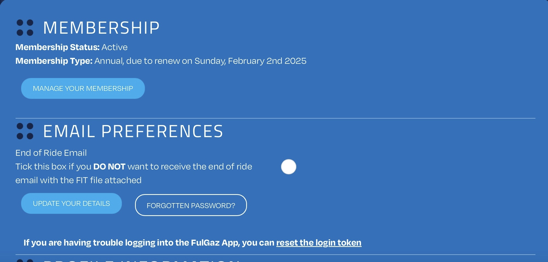The image size is (548, 262).
Task: Follow the reset the login token link
Action: [x=319, y=243]
